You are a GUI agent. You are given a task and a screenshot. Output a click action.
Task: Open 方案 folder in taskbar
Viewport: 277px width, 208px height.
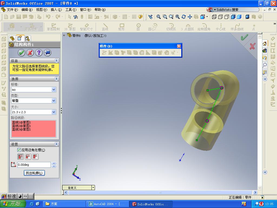(64, 204)
